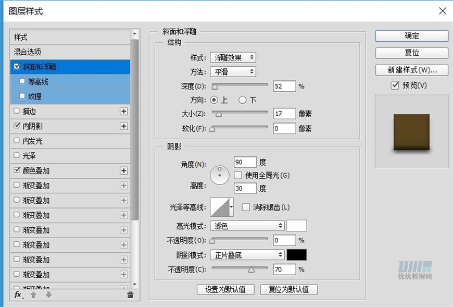Image resolution: width=453 pixels, height=307 pixels.
Task: Click the 设置为默认值 button
Action: point(225,289)
